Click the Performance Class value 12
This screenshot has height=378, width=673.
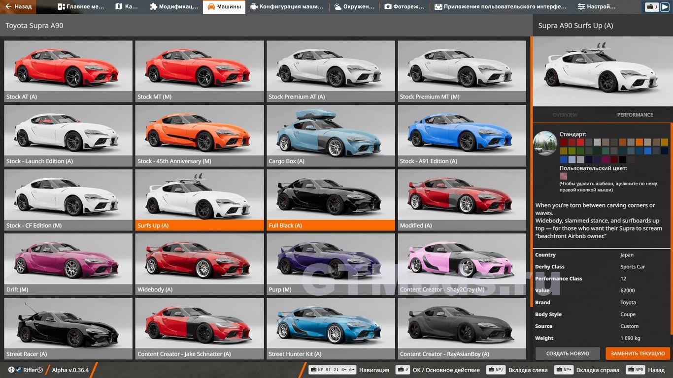[623, 279]
